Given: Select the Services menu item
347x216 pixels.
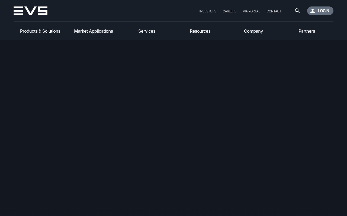Looking at the screenshot, I should (147, 31).
